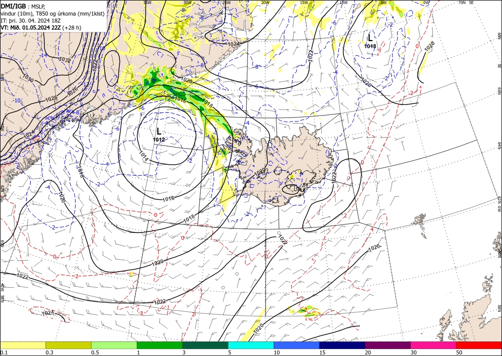Click the light green 0.5–1 legend swatch

click(x=114, y=345)
